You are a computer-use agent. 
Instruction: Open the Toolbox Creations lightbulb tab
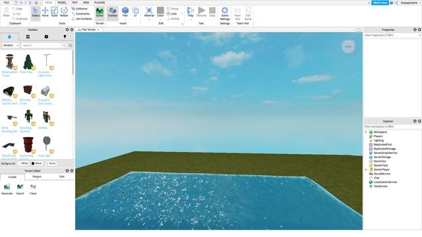(x=65, y=37)
